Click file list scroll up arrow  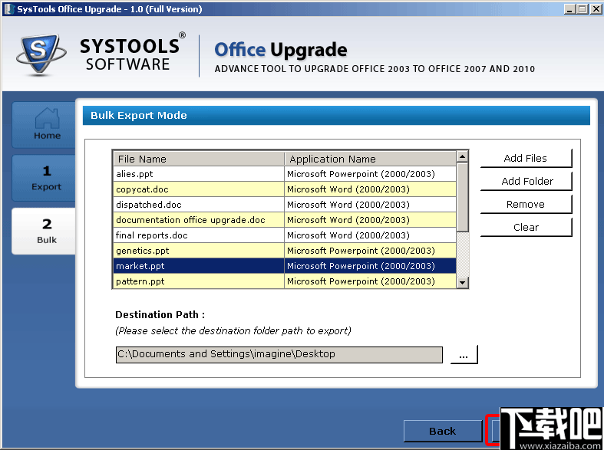pyautogui.click(x=462, y=156)
